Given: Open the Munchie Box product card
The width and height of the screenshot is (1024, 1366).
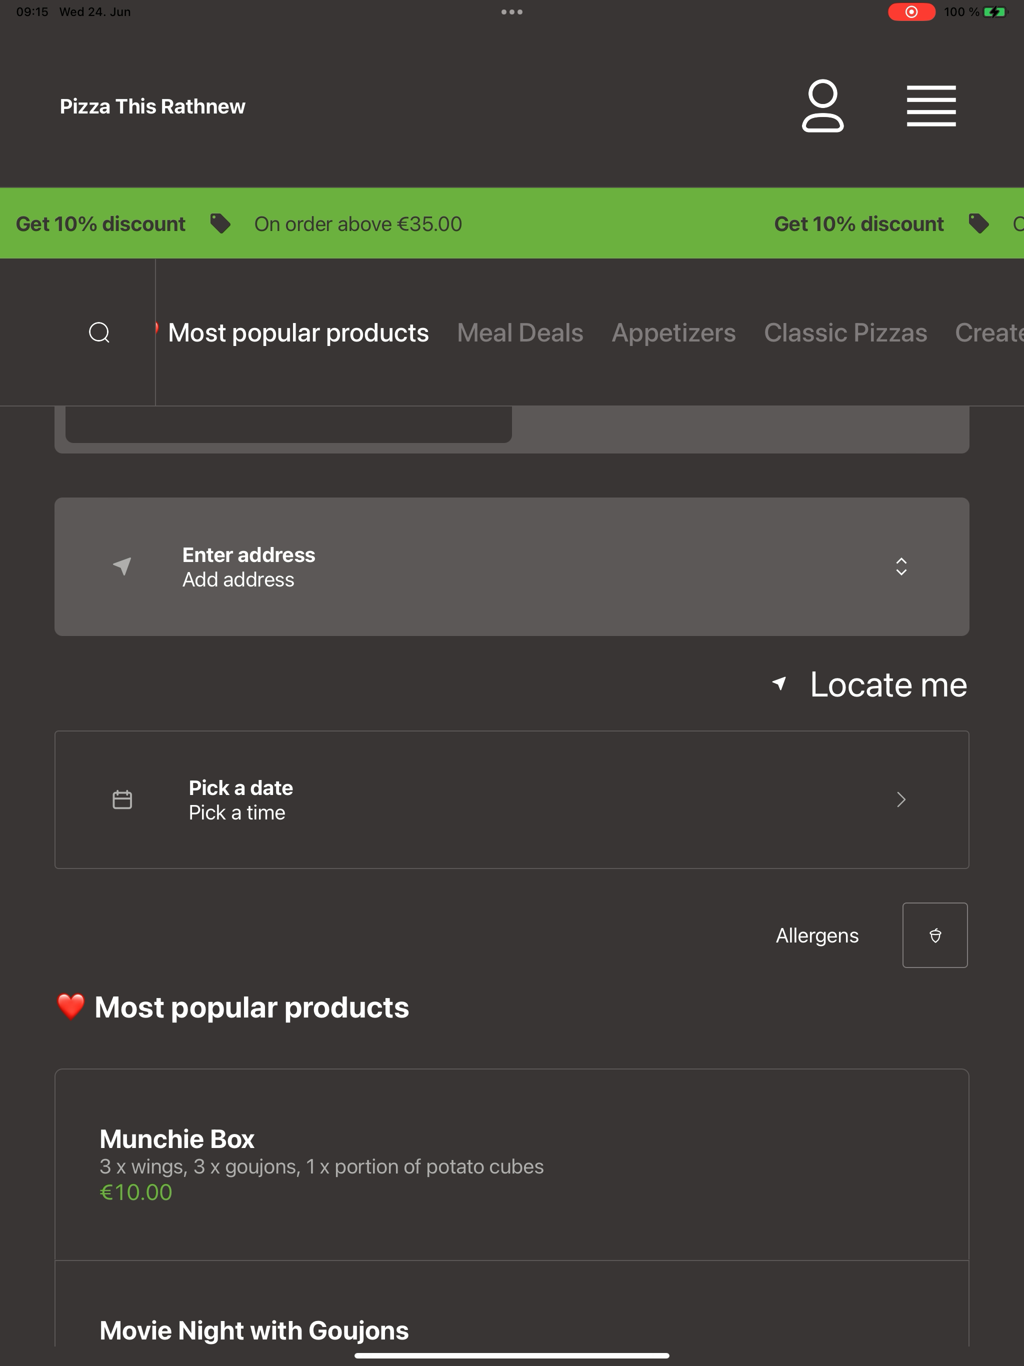Looking at the screenshot, I should [512, 1164].
